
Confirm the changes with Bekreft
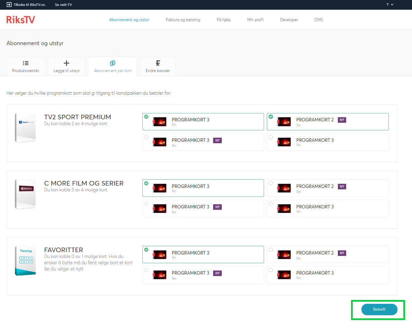click(x=379, y=309)
